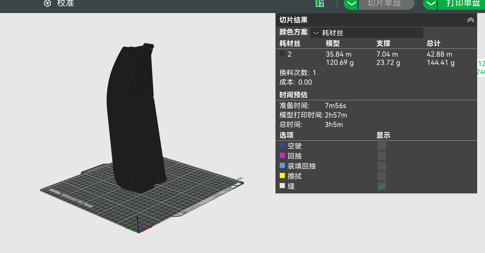Uncheck the 缝 seam display checkbox
The height and width of the screenshot is (253, 485).
point(382,186)
